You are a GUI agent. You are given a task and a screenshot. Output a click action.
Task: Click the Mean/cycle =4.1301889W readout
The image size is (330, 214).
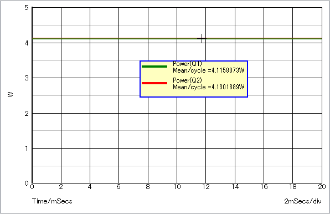tap(209, 87)
